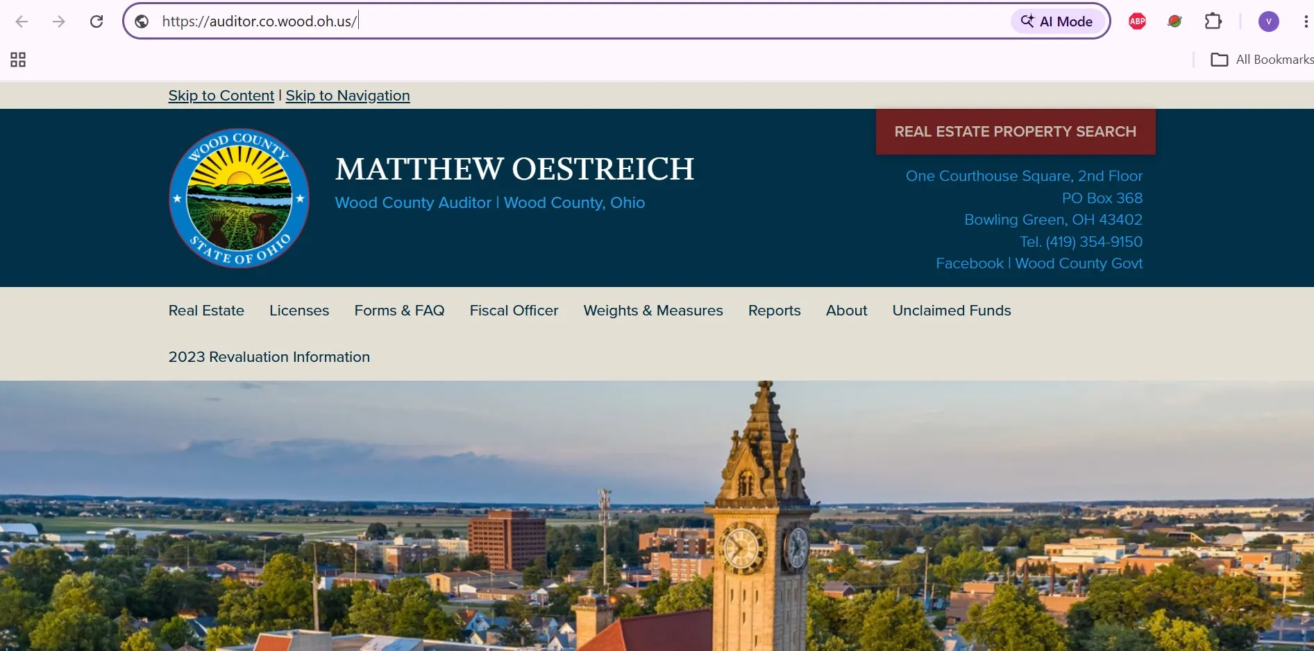Select Bowling Green, OH 43402 text

coord(1053,220)
